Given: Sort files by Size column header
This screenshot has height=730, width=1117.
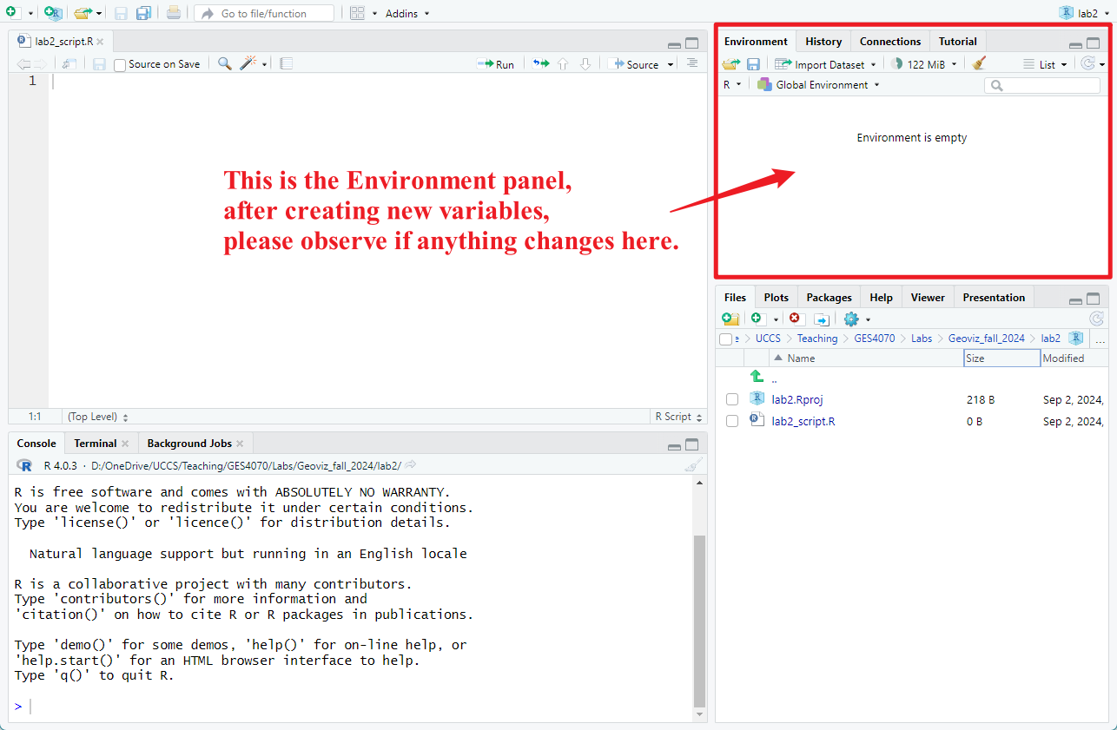Looking at the screenshot, I should point(1001,358).
